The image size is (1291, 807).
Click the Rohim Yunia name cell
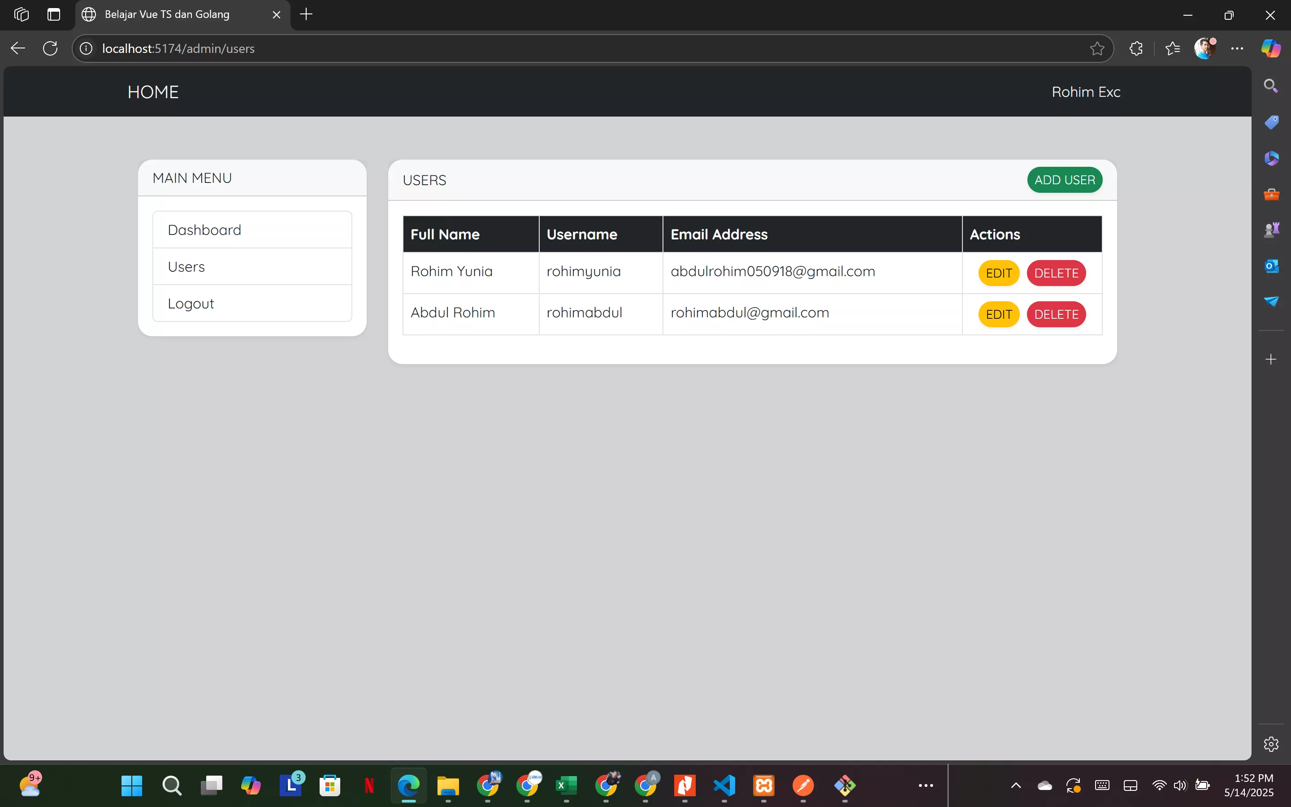click(x=471, y=273)
